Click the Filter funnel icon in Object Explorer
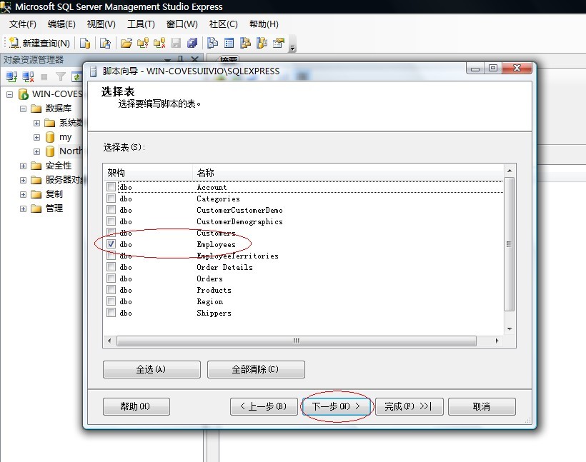The image size is (586, 462). click(x=61, y=77)
